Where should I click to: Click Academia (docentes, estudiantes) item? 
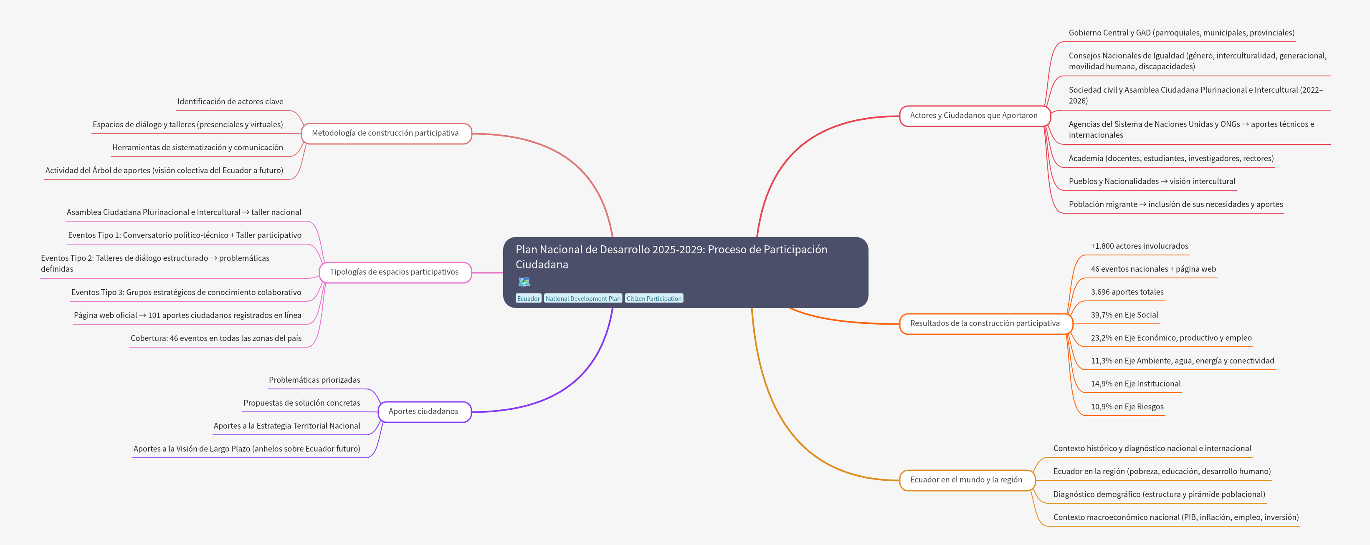point(1171,159)
